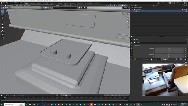Click the Windows Start button
The width and height of the screenshot is (188, 106).
pyautogui.click(x=2, y=105)
